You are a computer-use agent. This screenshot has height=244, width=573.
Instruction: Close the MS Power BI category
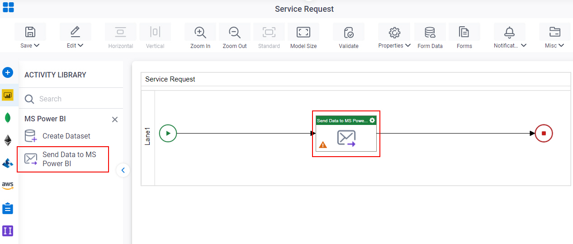(115, 120)
